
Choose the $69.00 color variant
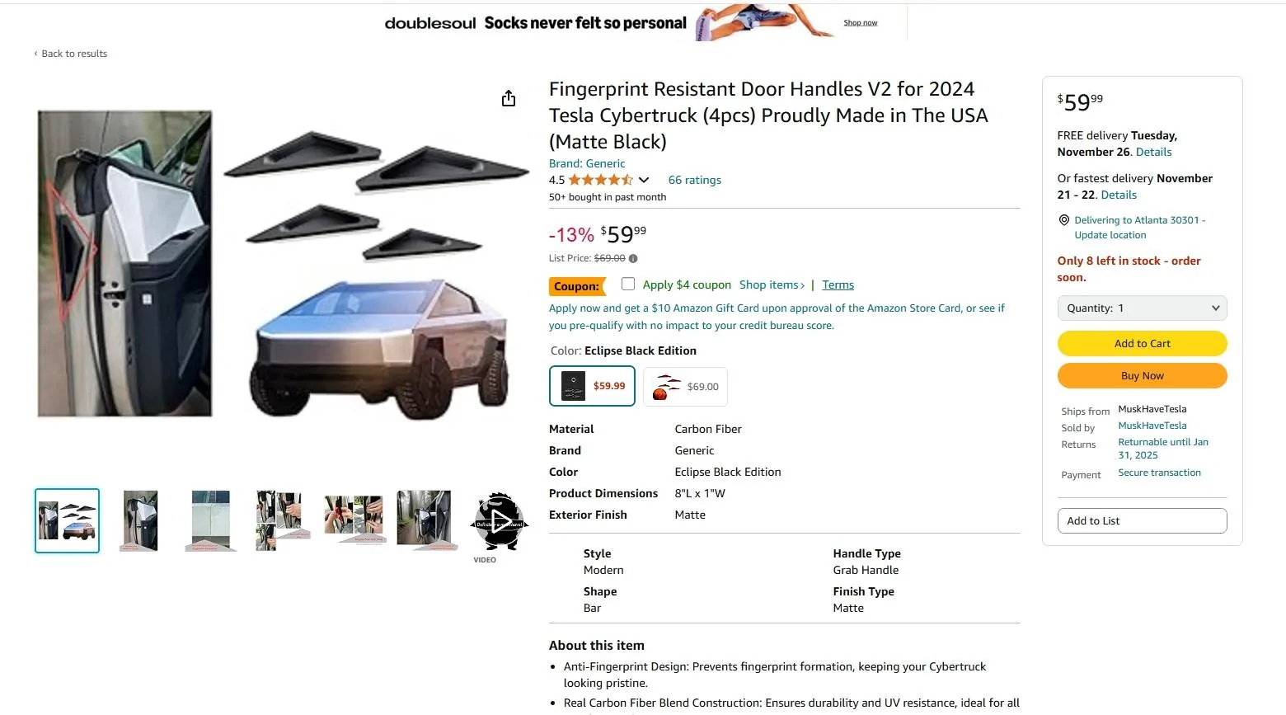pyautogui.click(x=686, y=387)
